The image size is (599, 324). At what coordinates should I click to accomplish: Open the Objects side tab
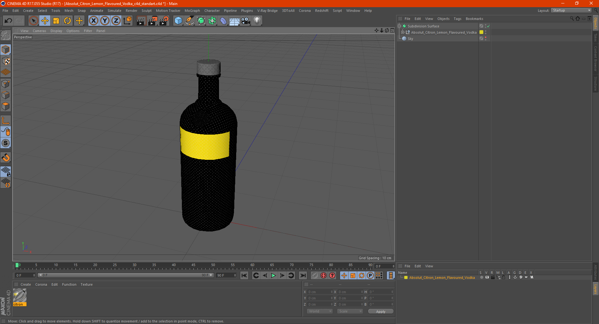coord(596,23)
